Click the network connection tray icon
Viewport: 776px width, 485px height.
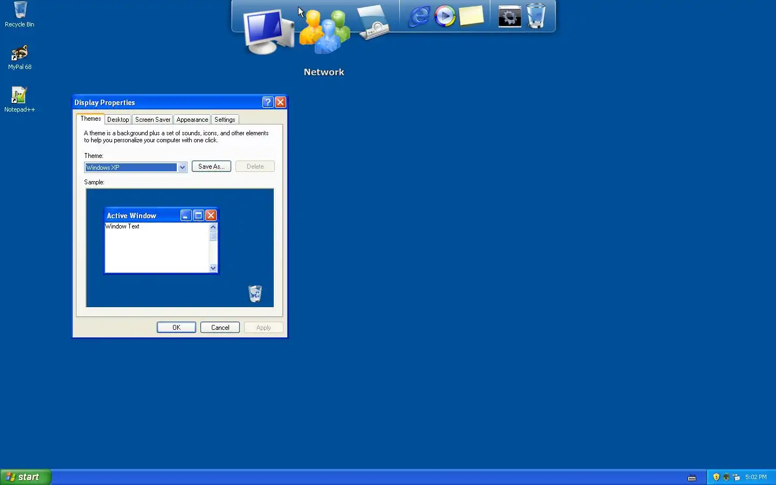(x=736, y=477)
